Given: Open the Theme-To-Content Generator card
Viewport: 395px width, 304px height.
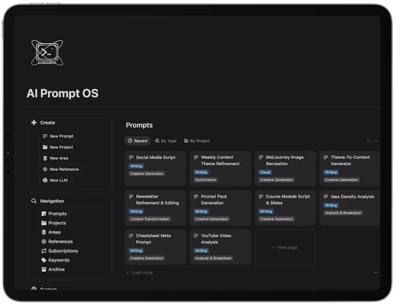Looking at the screenshot, I should pos(350,168).
